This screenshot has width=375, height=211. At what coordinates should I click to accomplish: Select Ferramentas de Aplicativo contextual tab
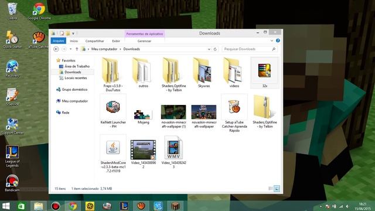coord(145,34)
